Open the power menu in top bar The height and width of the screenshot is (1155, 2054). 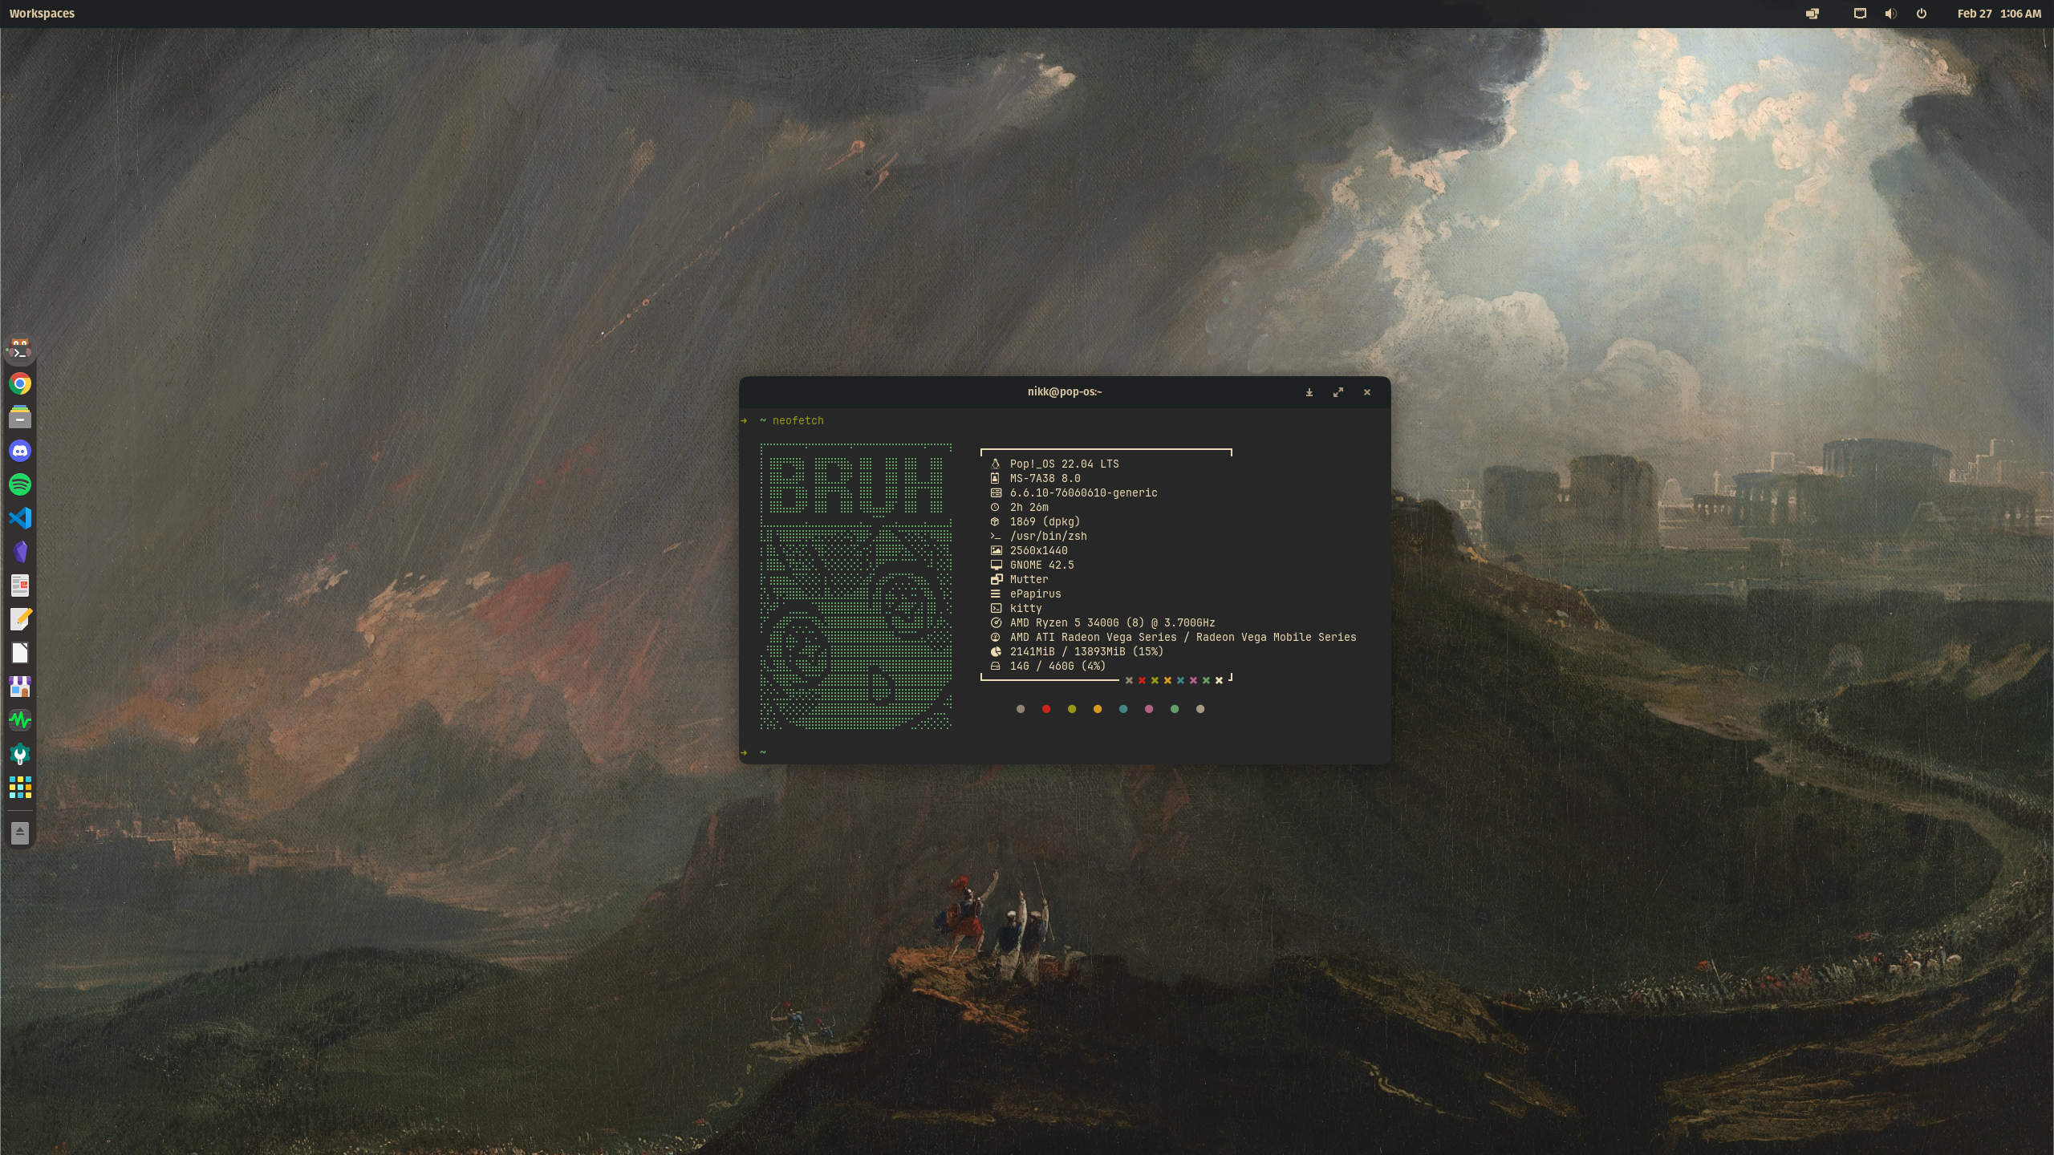point(1921,14)
